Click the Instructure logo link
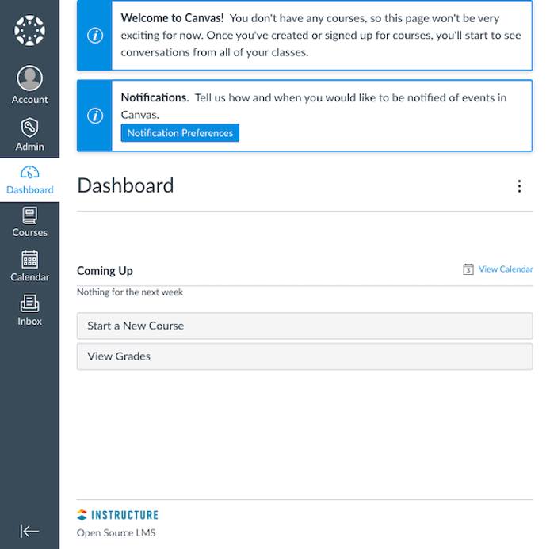The height and width of the screenshot is (549, 550). click(118, 515)
